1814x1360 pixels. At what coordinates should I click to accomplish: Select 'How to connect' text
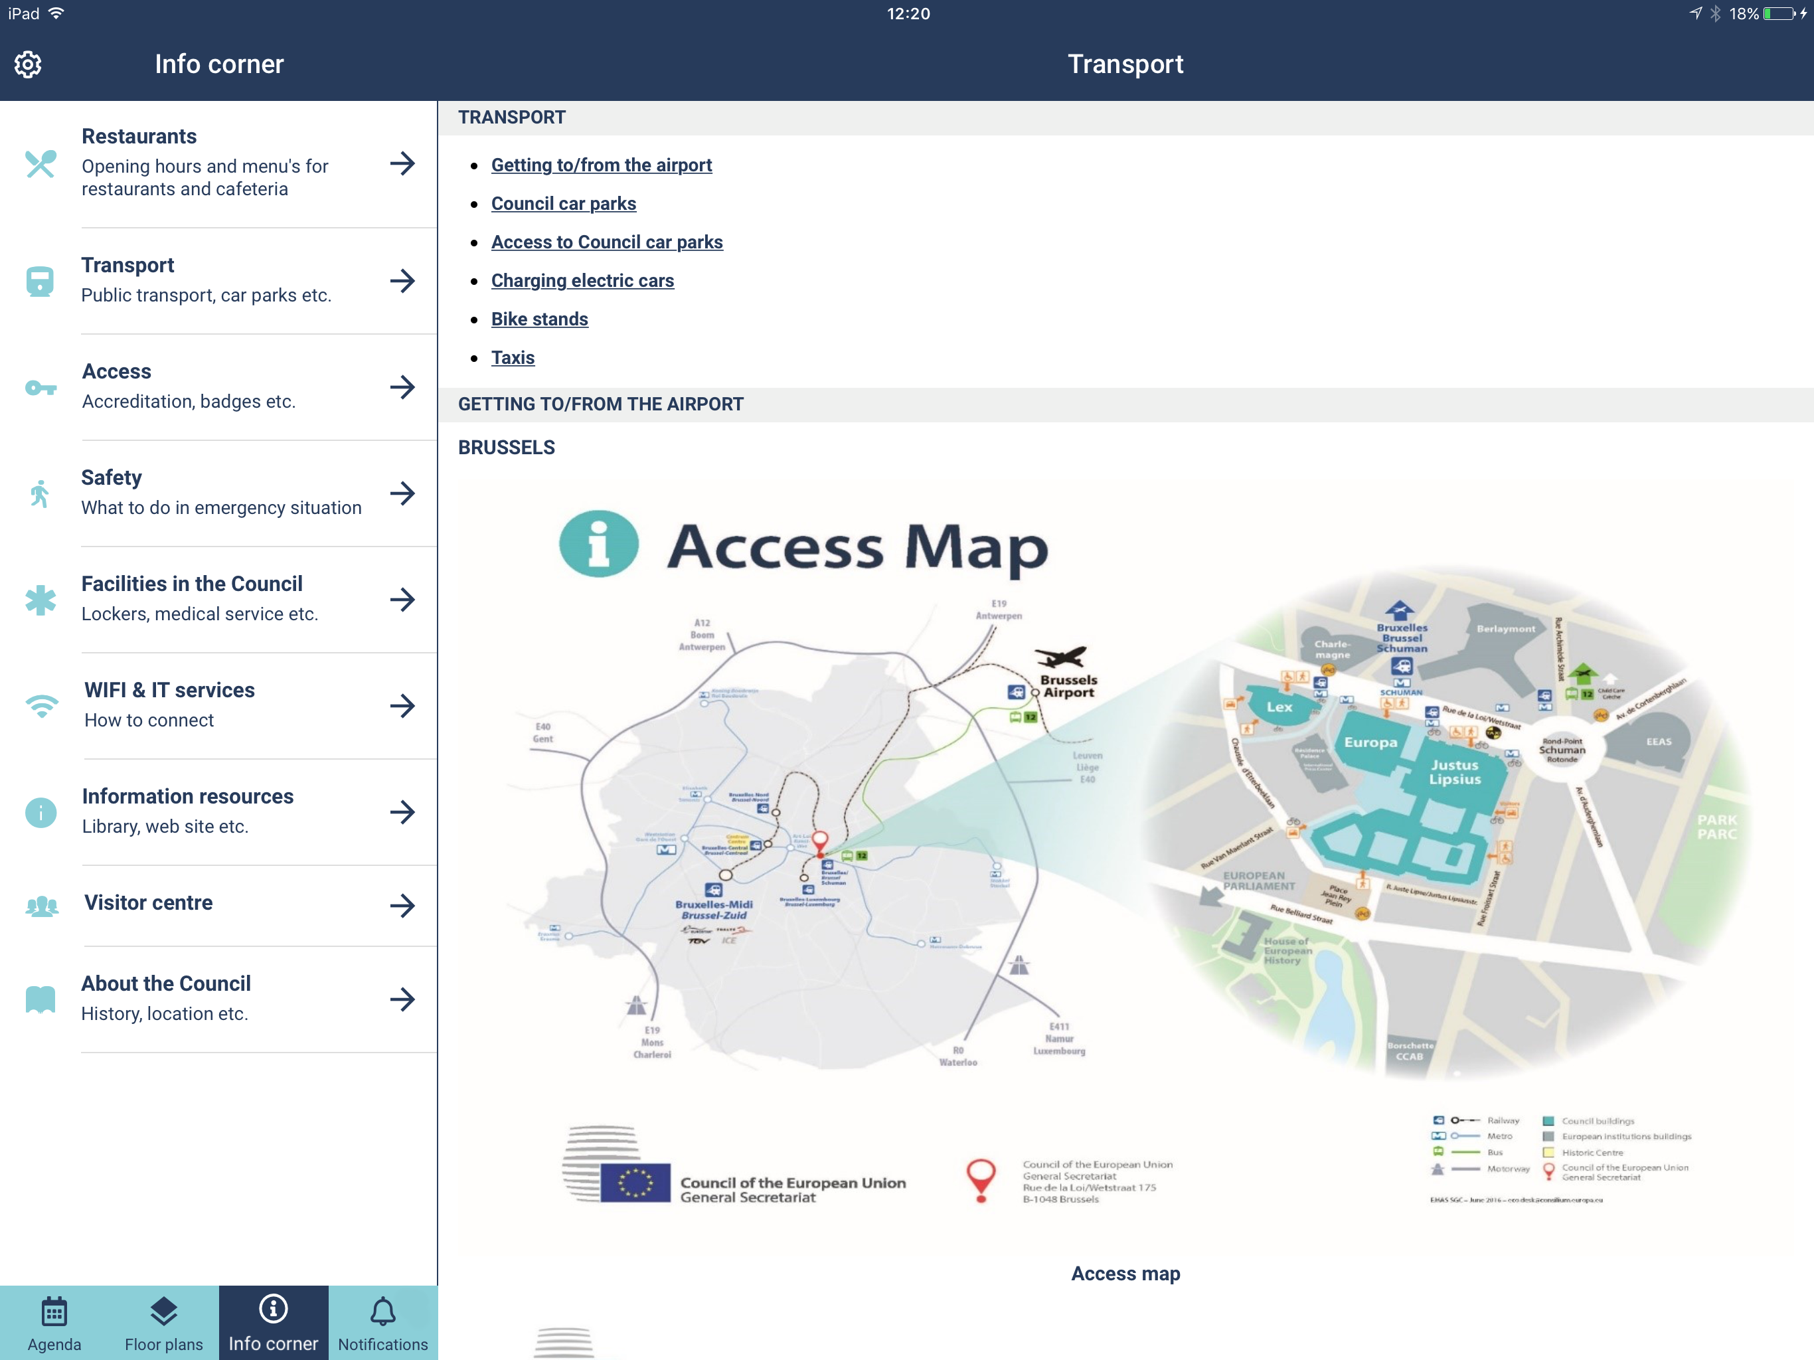pyautogui.click(x=149, y=721)
